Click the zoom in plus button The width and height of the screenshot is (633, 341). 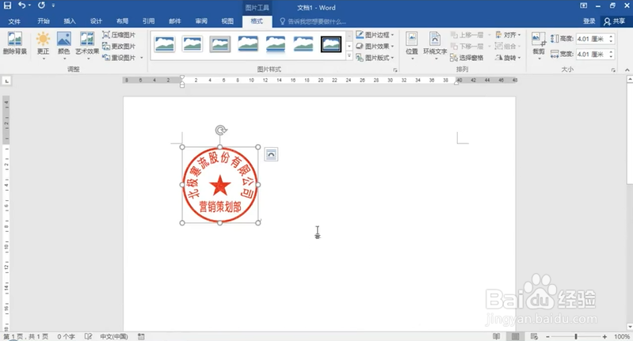604,336
